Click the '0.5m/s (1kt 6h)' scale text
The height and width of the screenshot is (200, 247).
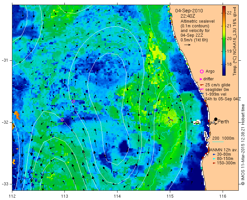194,40
